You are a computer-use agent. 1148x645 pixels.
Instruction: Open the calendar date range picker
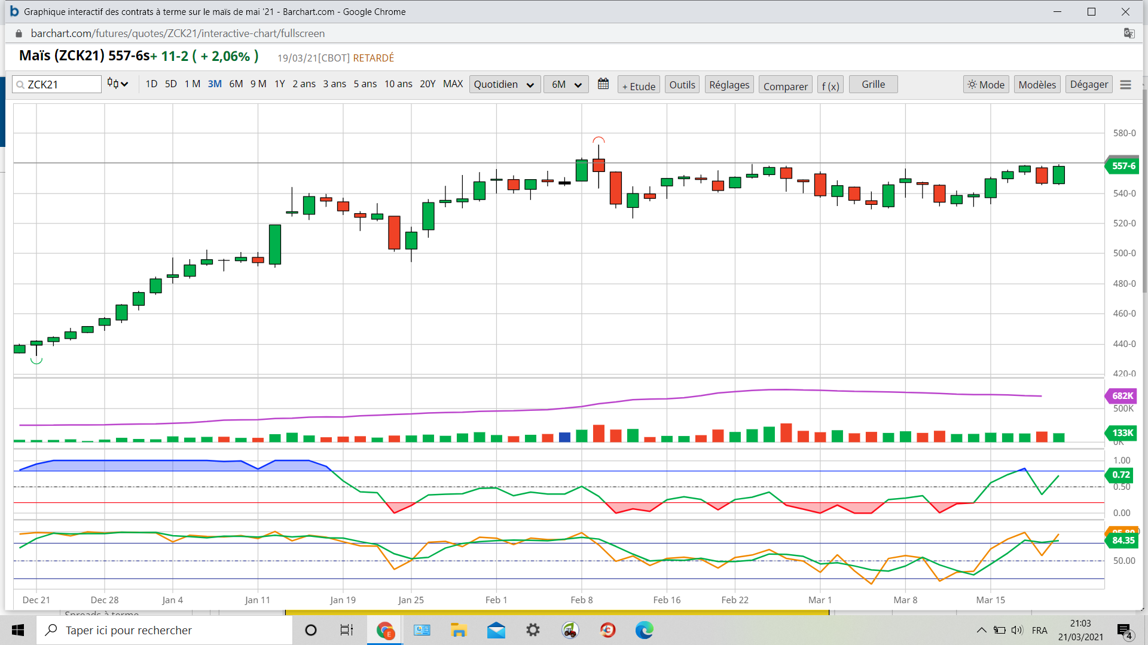click(x=603, y=84)
